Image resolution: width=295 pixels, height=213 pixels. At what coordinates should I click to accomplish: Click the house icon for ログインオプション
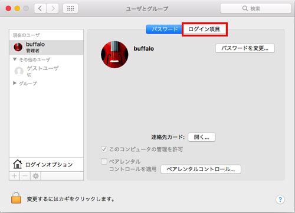pos(18,164)
